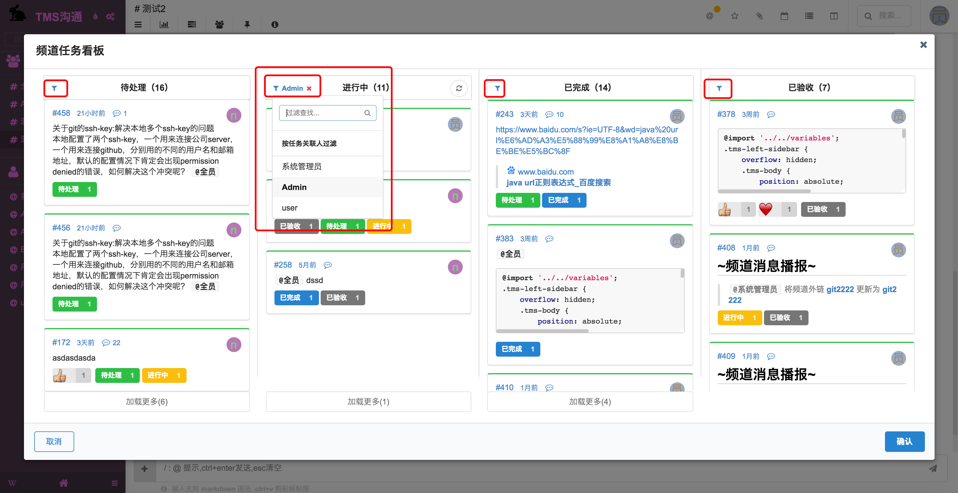958x493 pixels.
Task: Click horizontal scrollbar in #383 code block
Action: tap(542, 331)
